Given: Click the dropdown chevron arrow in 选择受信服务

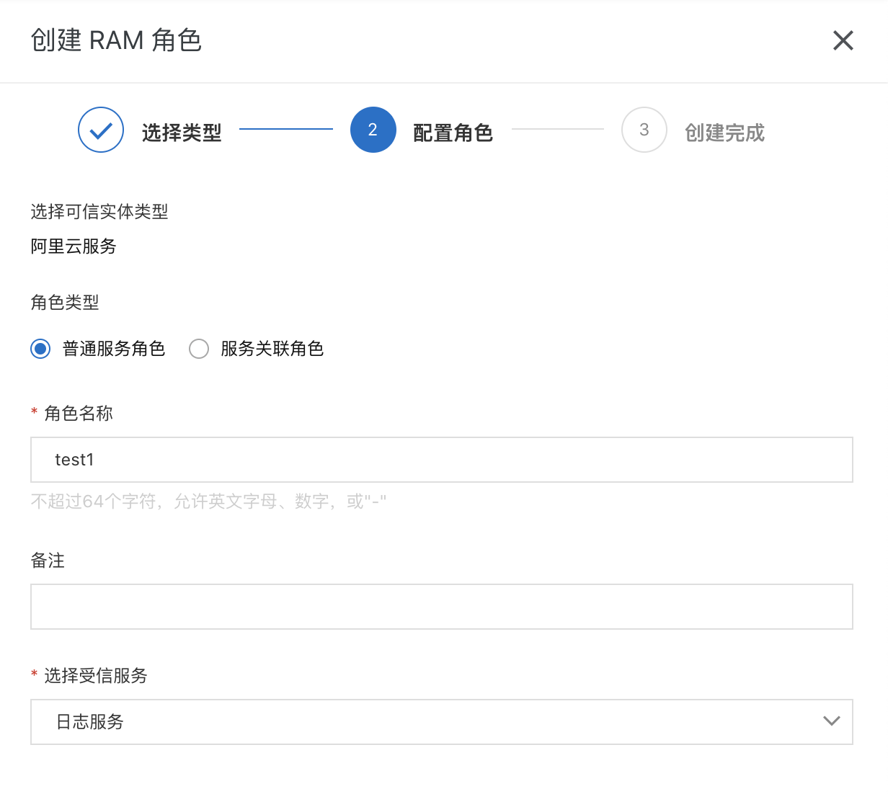Looking at the screenshot, I should 832,721.
